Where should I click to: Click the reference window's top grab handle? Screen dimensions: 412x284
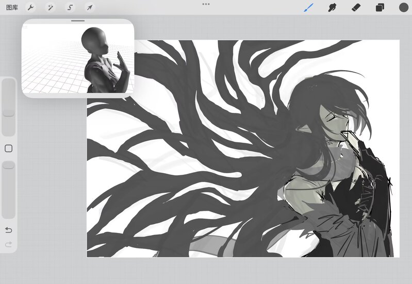tap(78, 21)
